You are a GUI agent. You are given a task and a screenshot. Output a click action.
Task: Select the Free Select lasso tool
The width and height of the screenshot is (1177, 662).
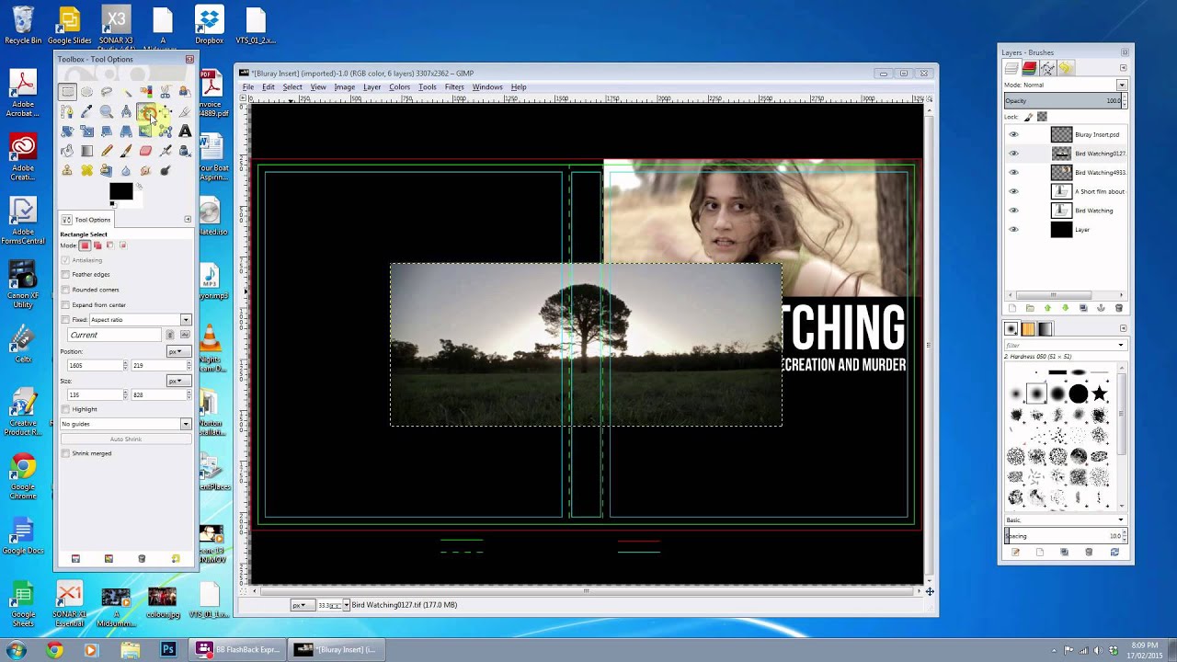[x=107, y=92]
